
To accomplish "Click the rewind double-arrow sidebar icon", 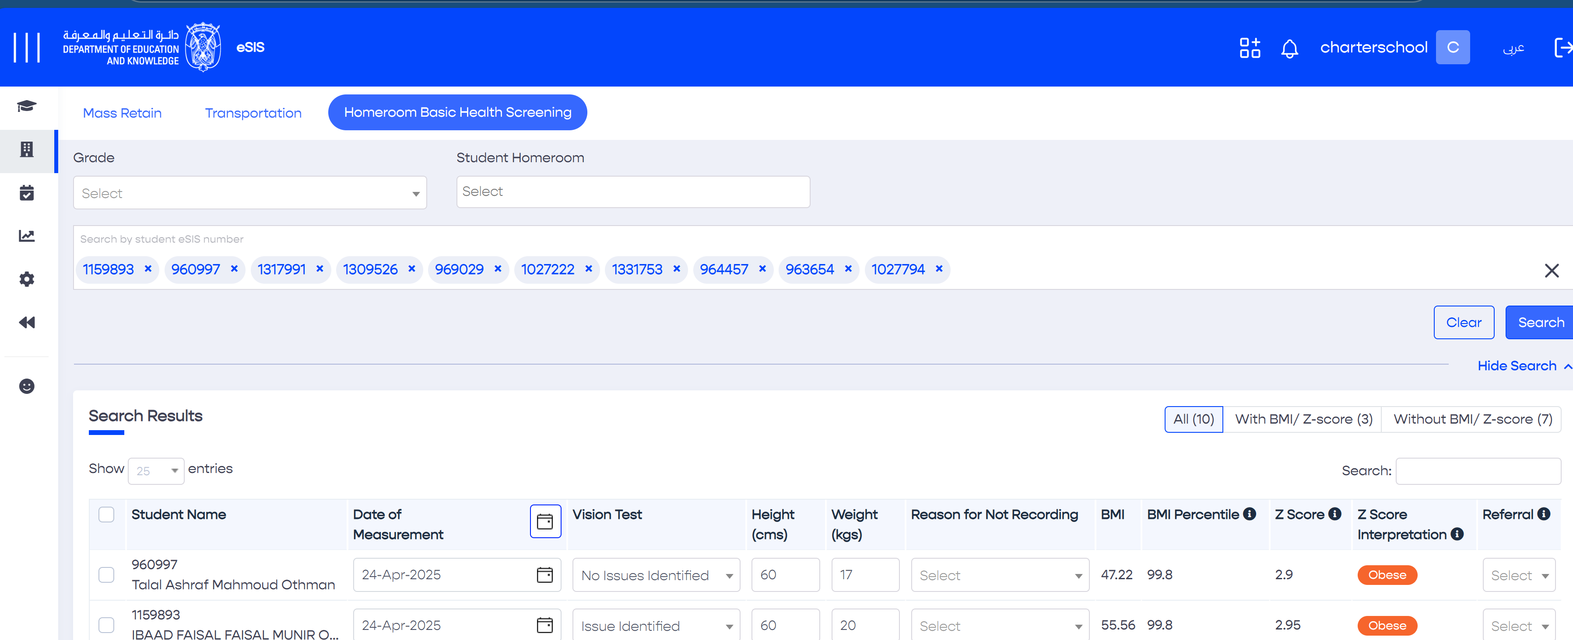I will pyautogui.click(x=27, y=322).
